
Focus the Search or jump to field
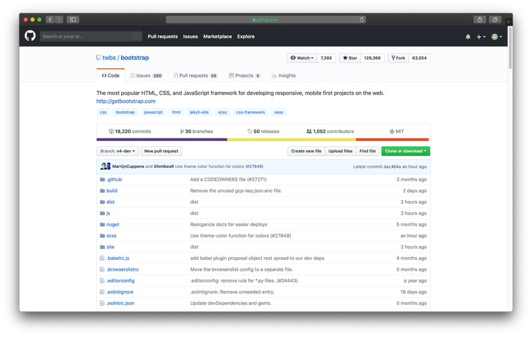(x=90, y=36)
